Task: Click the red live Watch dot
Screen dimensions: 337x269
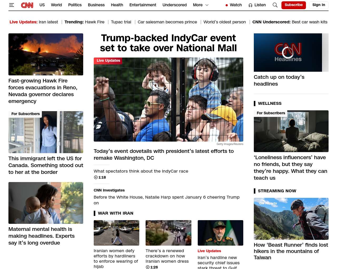Action: (x=226, y=5)
